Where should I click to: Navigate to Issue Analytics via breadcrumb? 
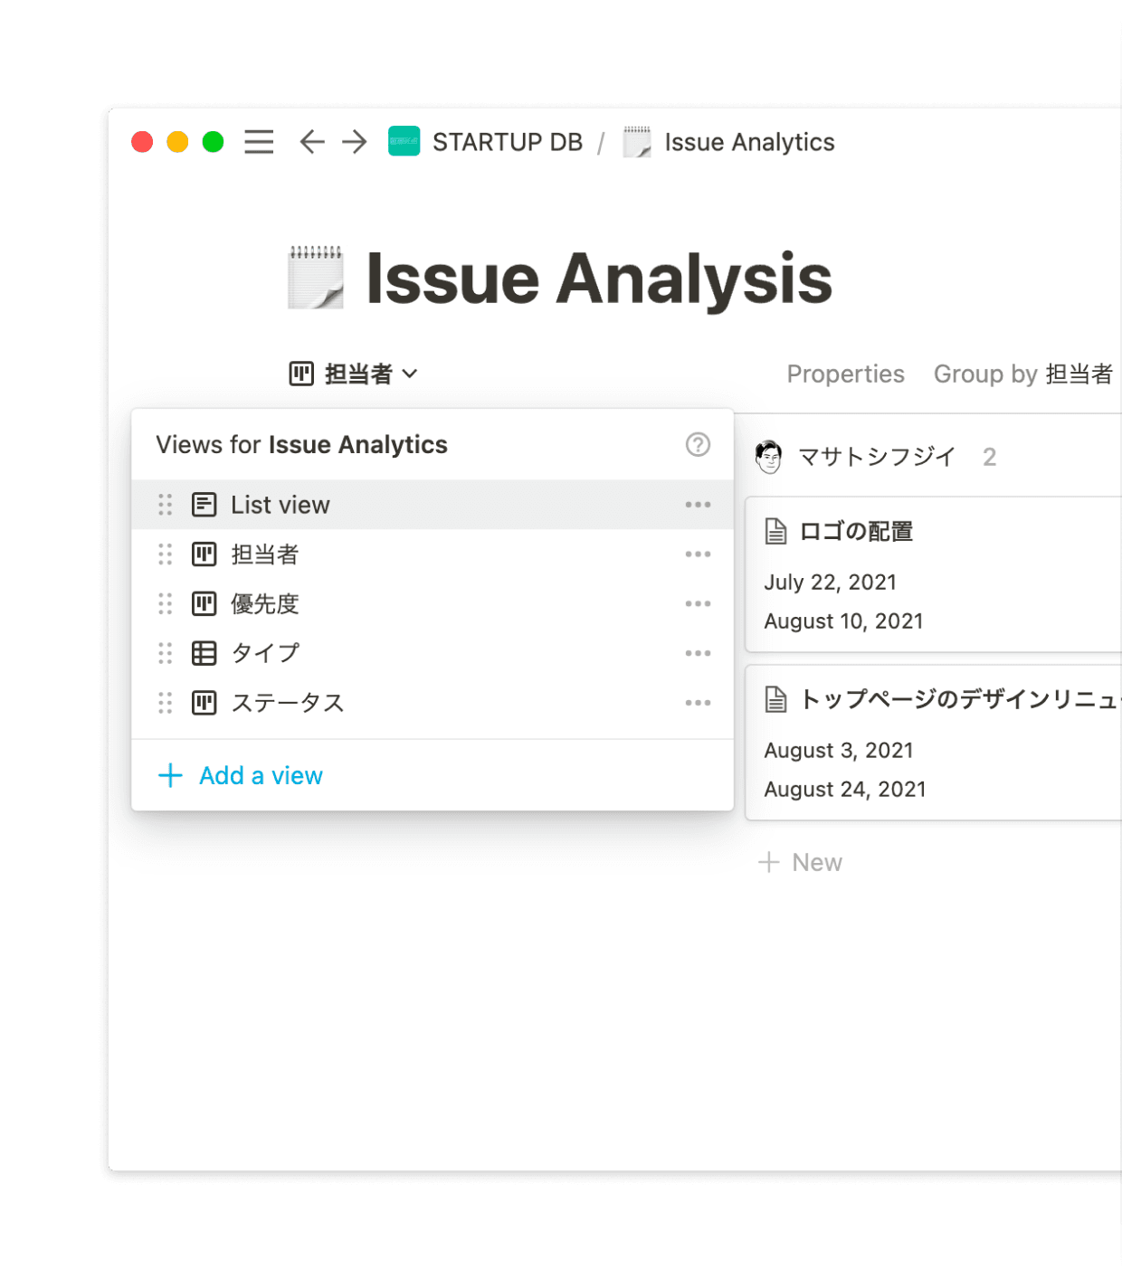coord(747,142)
